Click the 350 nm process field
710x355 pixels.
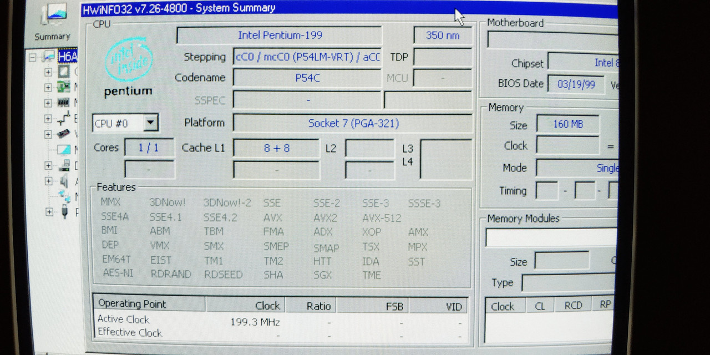[x=443, y=35]
